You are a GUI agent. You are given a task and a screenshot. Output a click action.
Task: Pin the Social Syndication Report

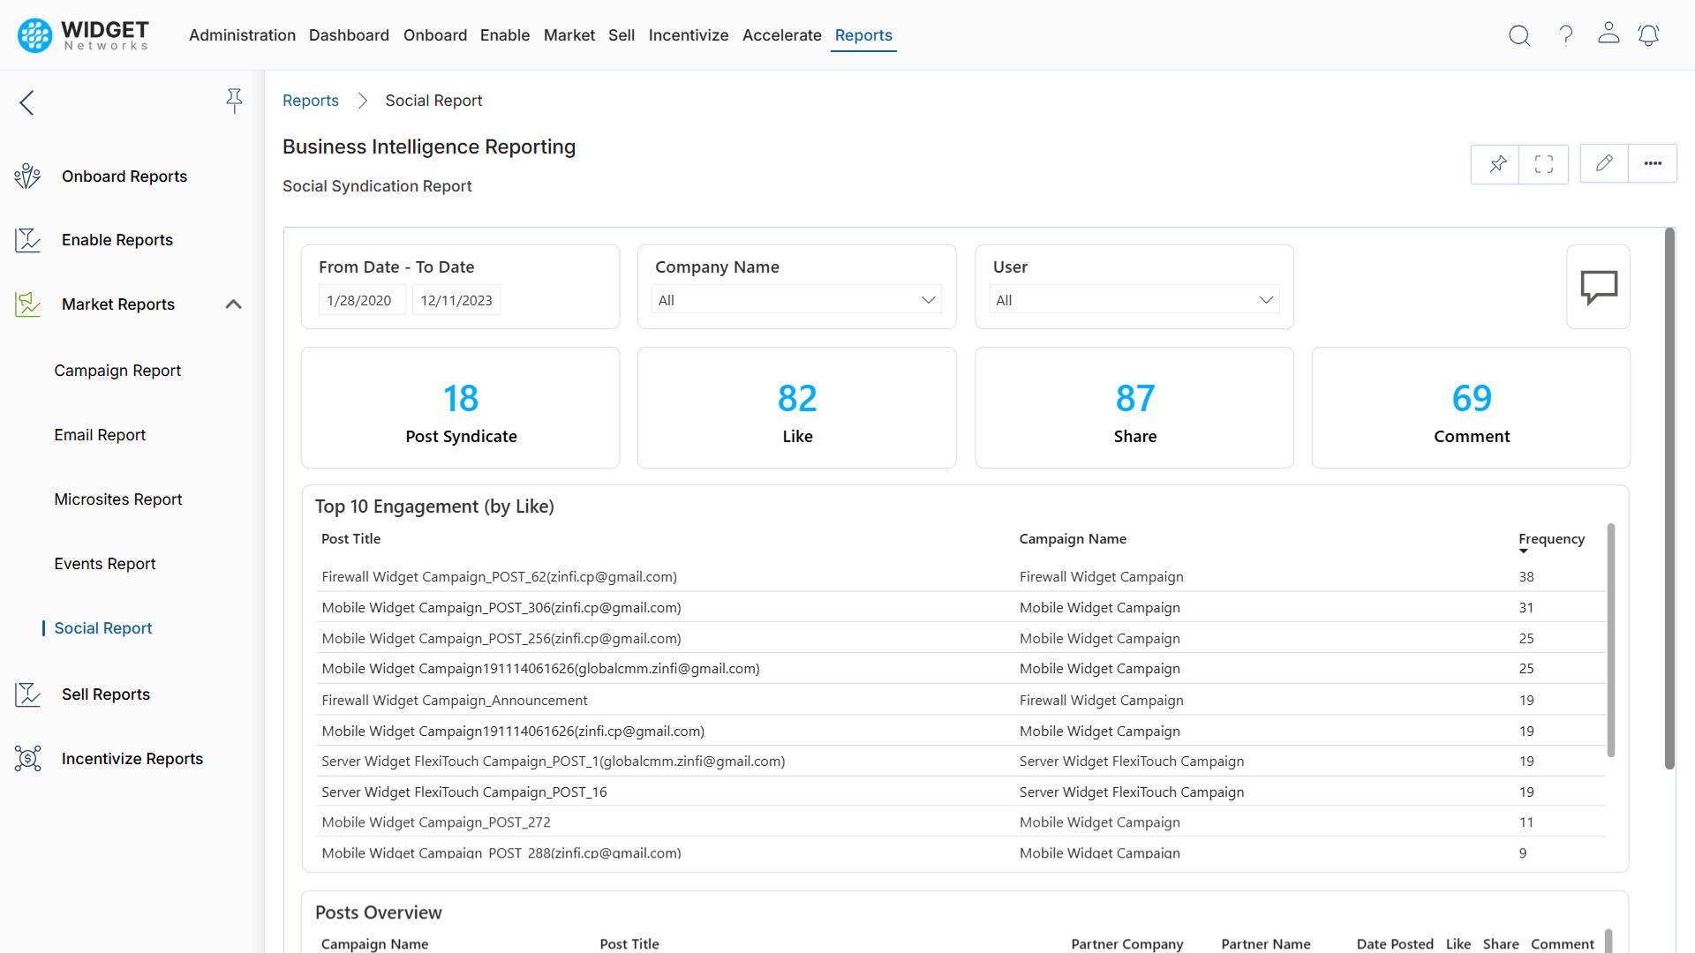pyautogui.click(x=1496, y=163)
